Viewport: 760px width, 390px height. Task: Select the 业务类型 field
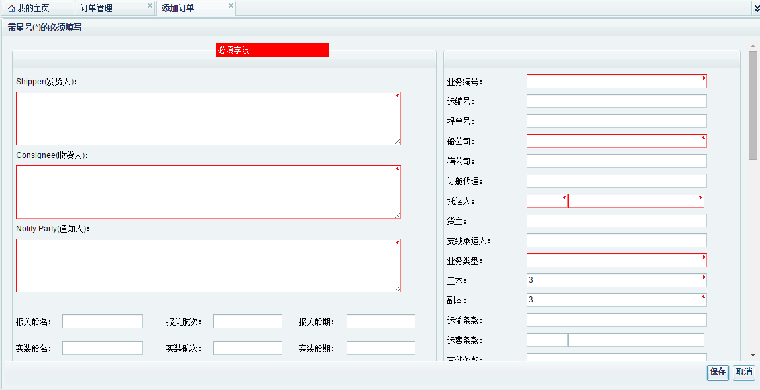click(x=616, y=260)
